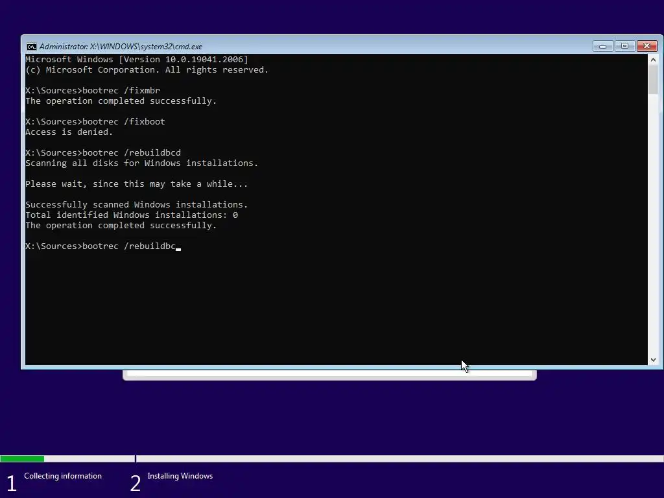Click the vertical scrollbar thumb in cmd window

(x=653, y=80)
